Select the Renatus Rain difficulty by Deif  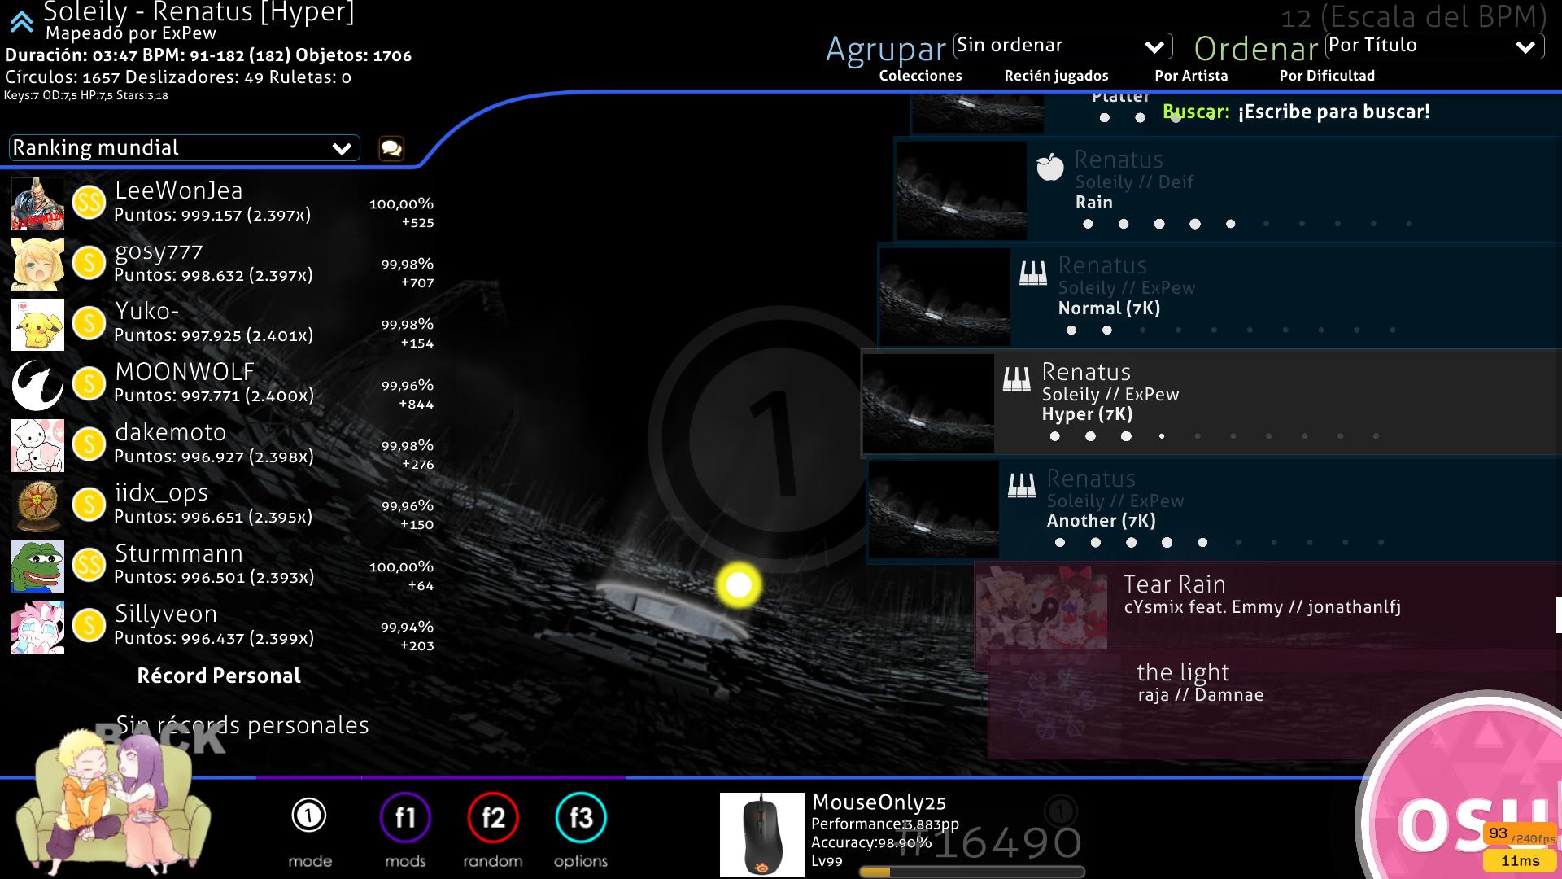[1228, 190]
